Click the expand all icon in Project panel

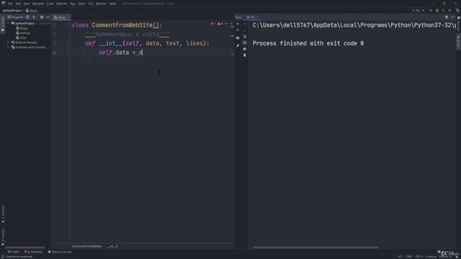[x=34, y=17]
